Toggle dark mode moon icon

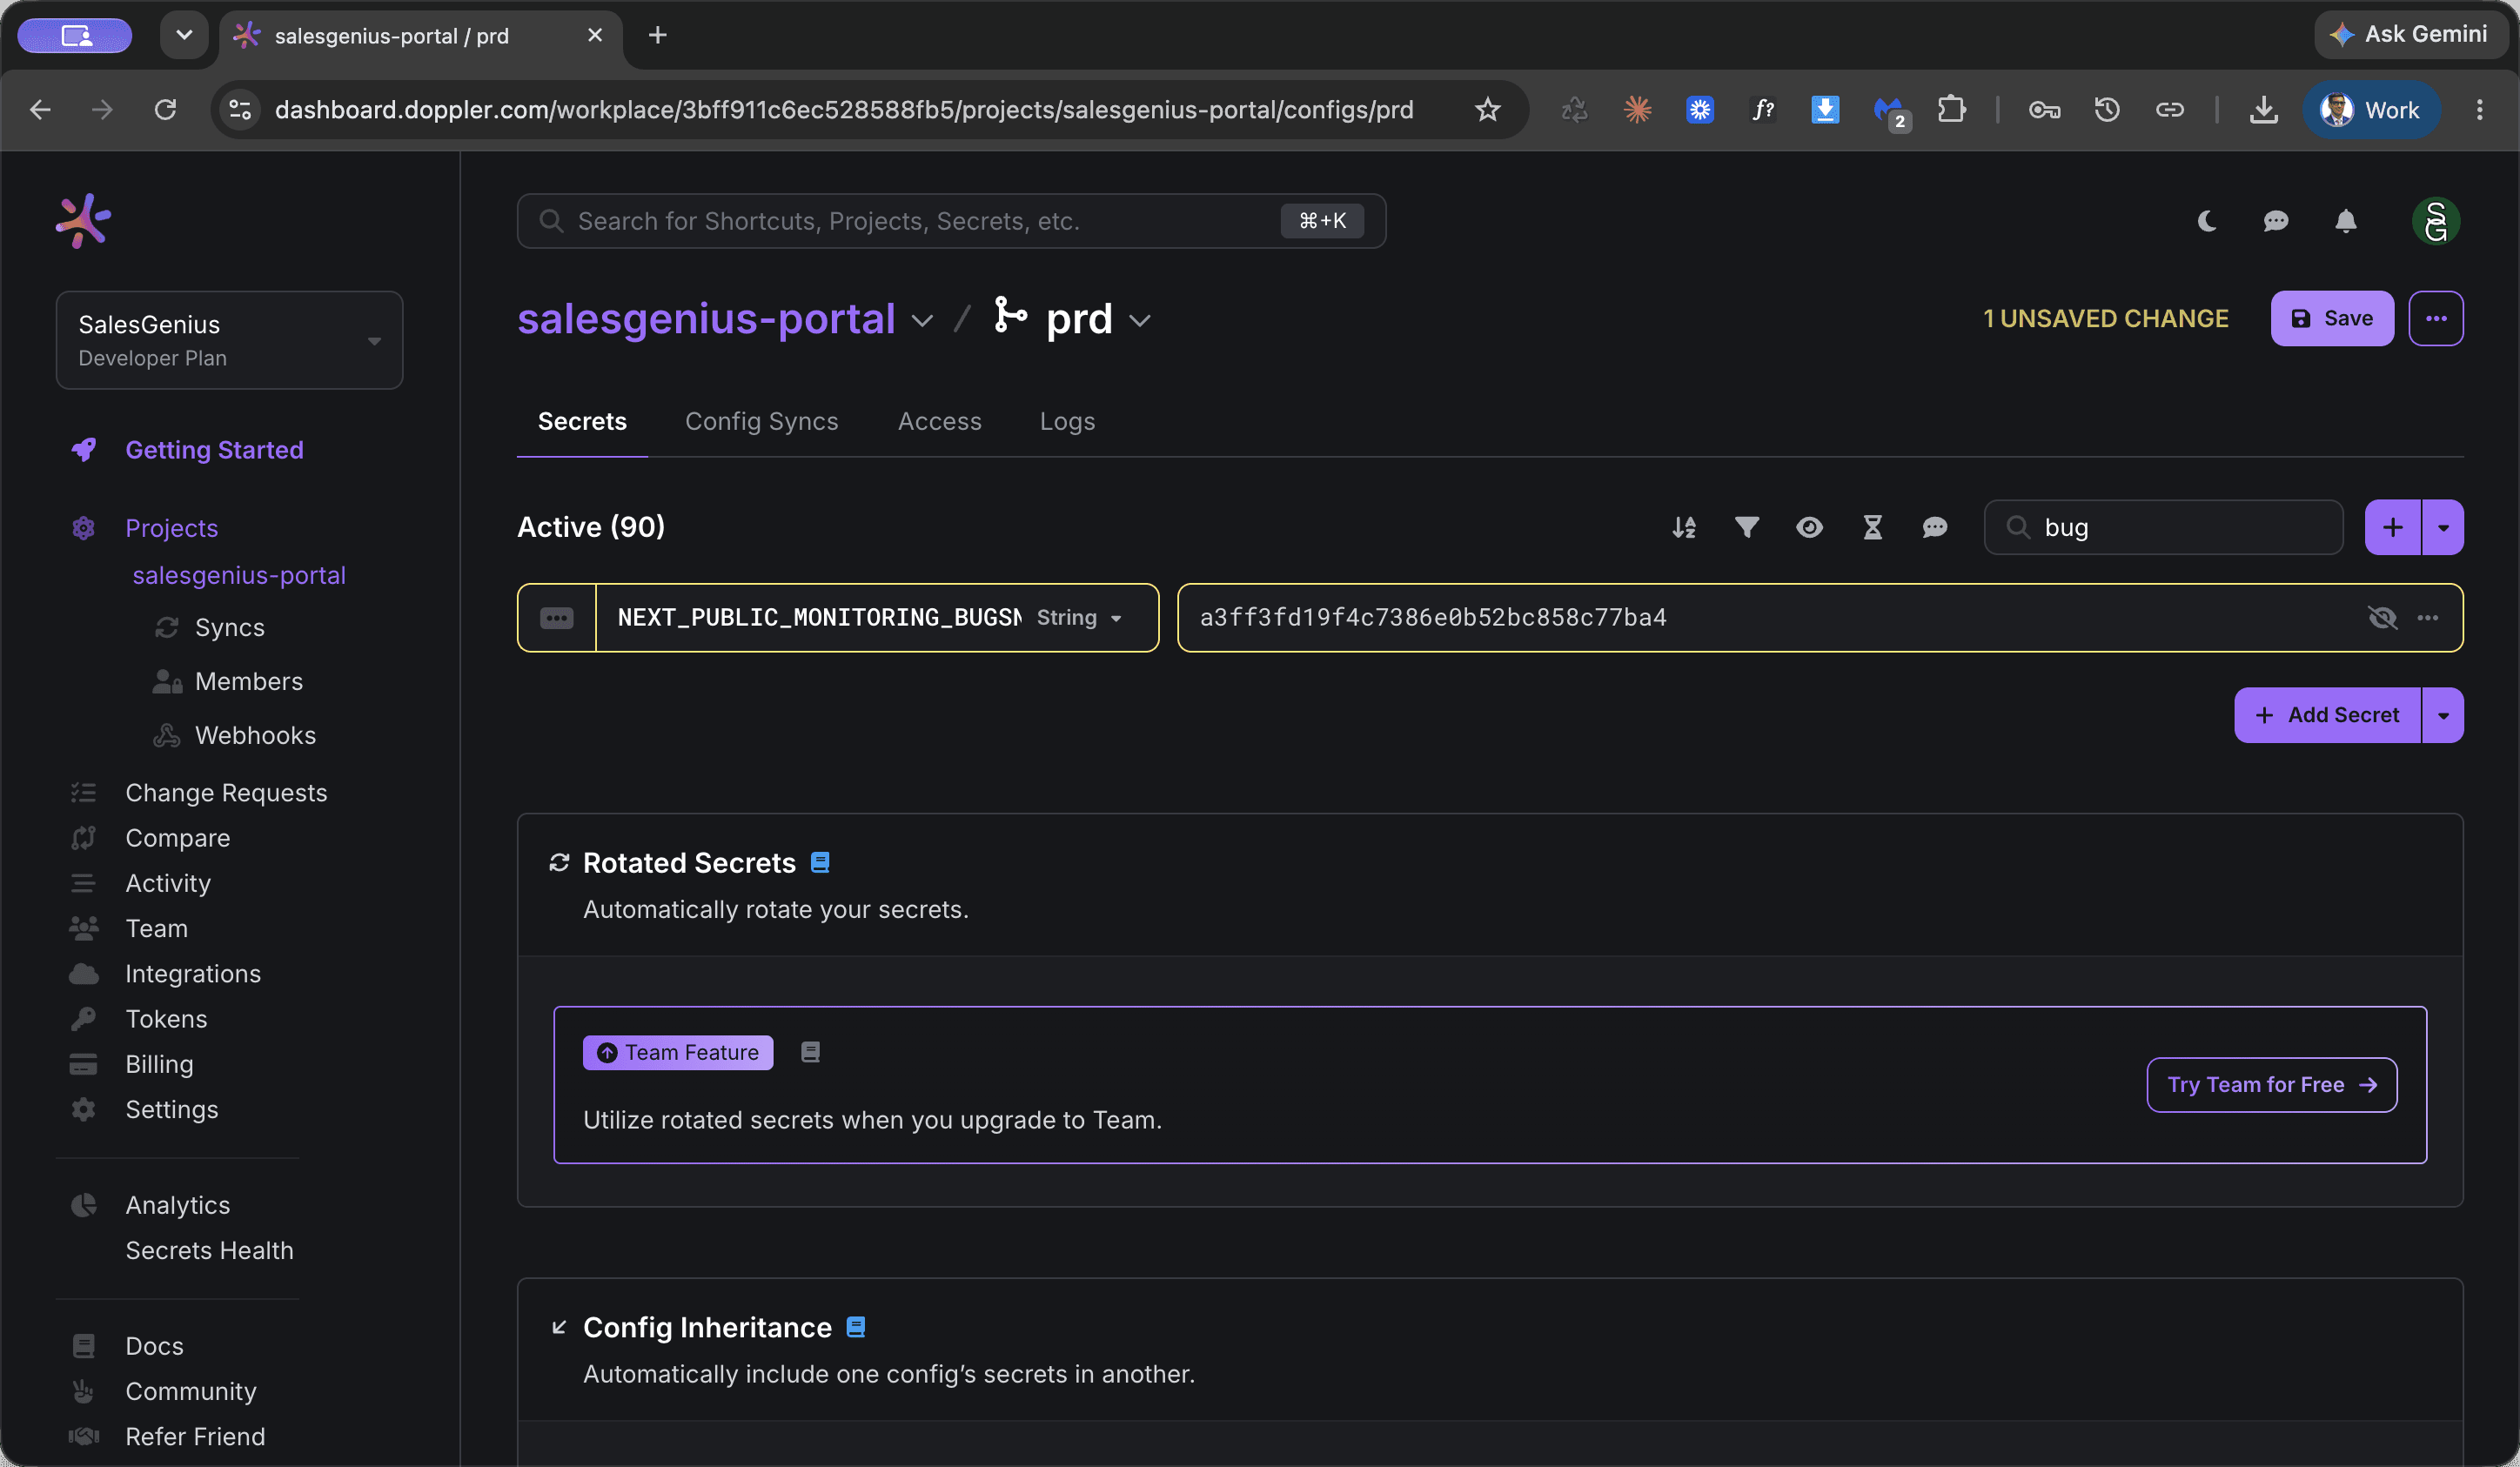tap(2207, 221)
